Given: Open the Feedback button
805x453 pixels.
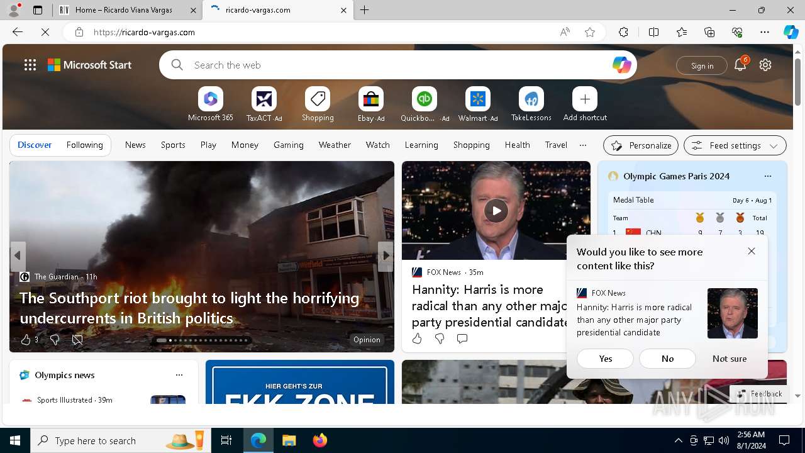Looking at the screenshot, I should pyautogui.click(x=759, y=394).
